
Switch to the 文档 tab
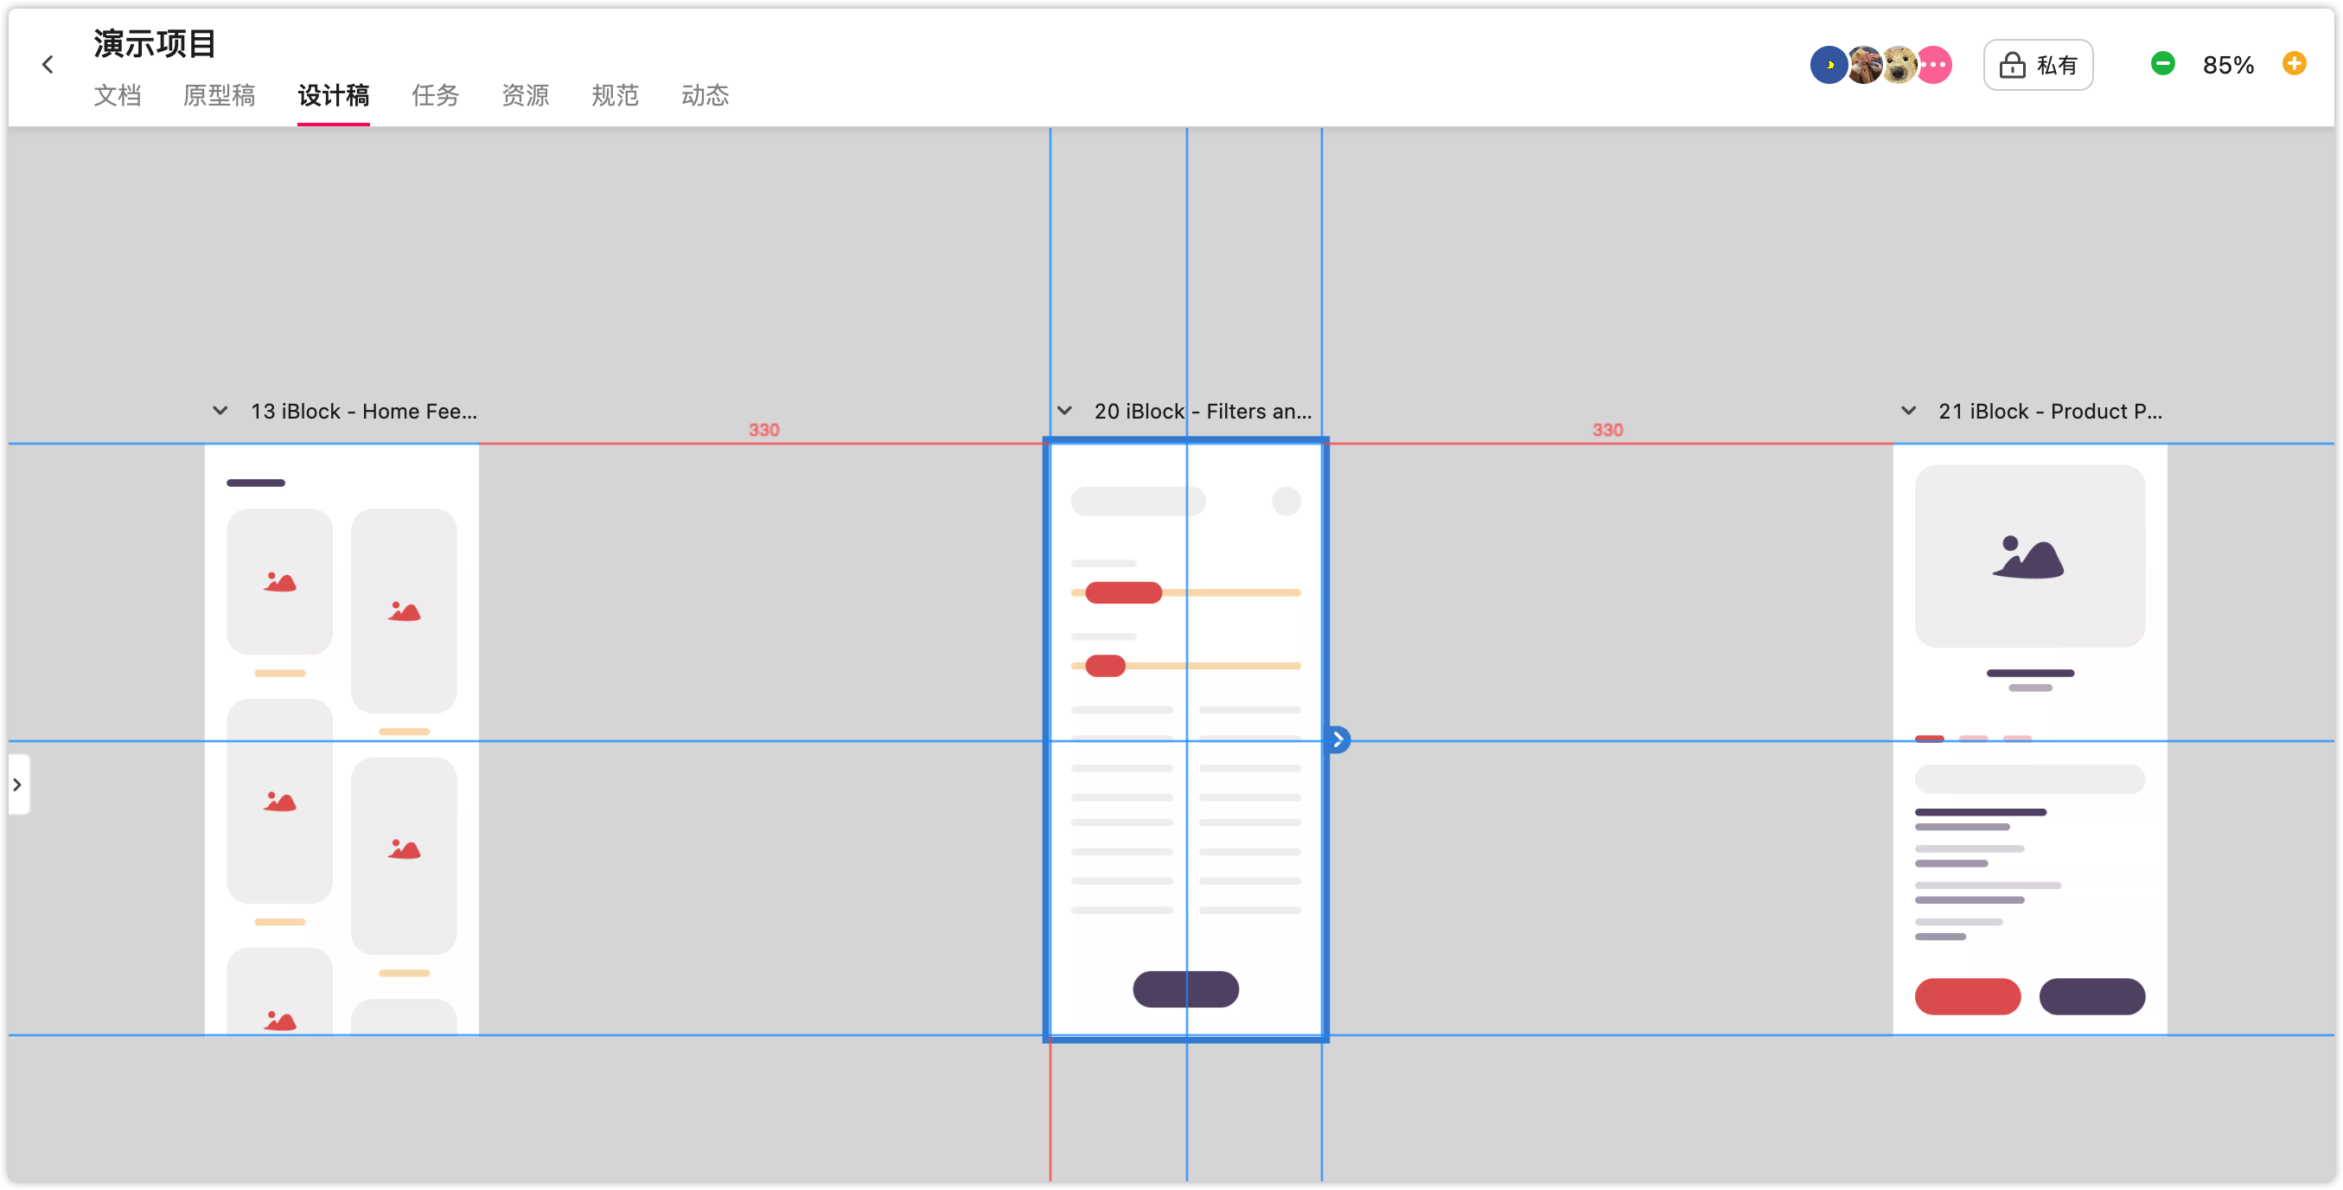(118, 95)
